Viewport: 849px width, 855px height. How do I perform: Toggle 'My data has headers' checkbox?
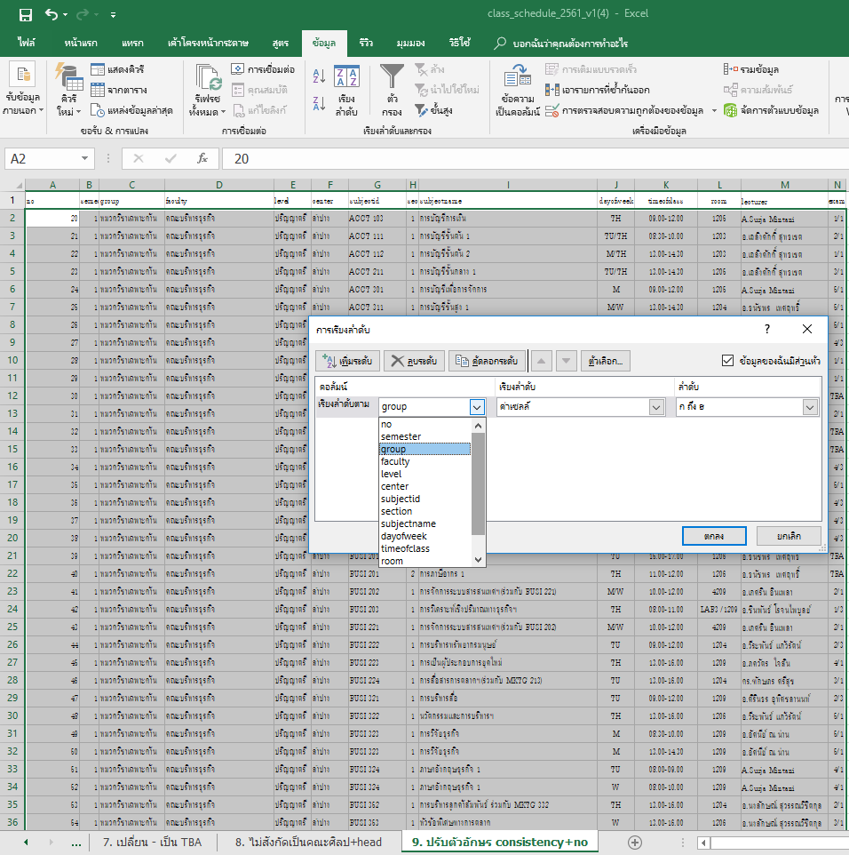(x=728, y=361)
